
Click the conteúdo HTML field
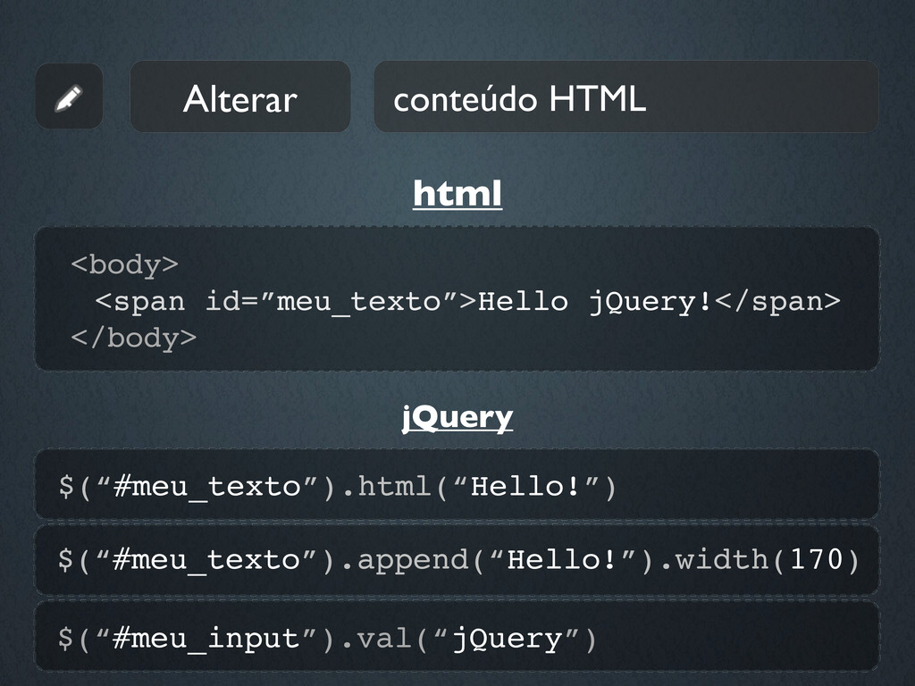coord(625,97)
